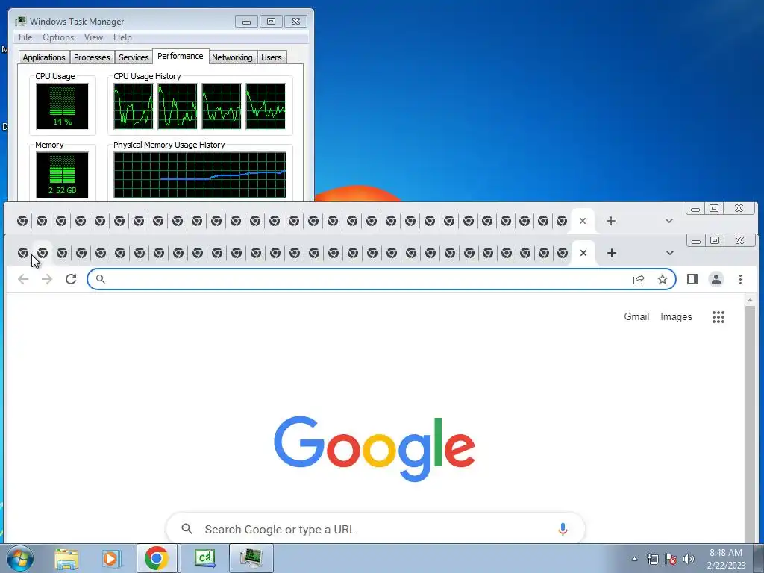
Task: Go forward in front Chrome window
Action: click(47, 279)
